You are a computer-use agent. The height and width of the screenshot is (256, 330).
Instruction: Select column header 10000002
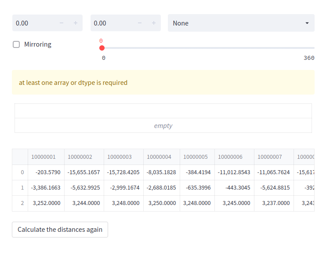(84, 157)
